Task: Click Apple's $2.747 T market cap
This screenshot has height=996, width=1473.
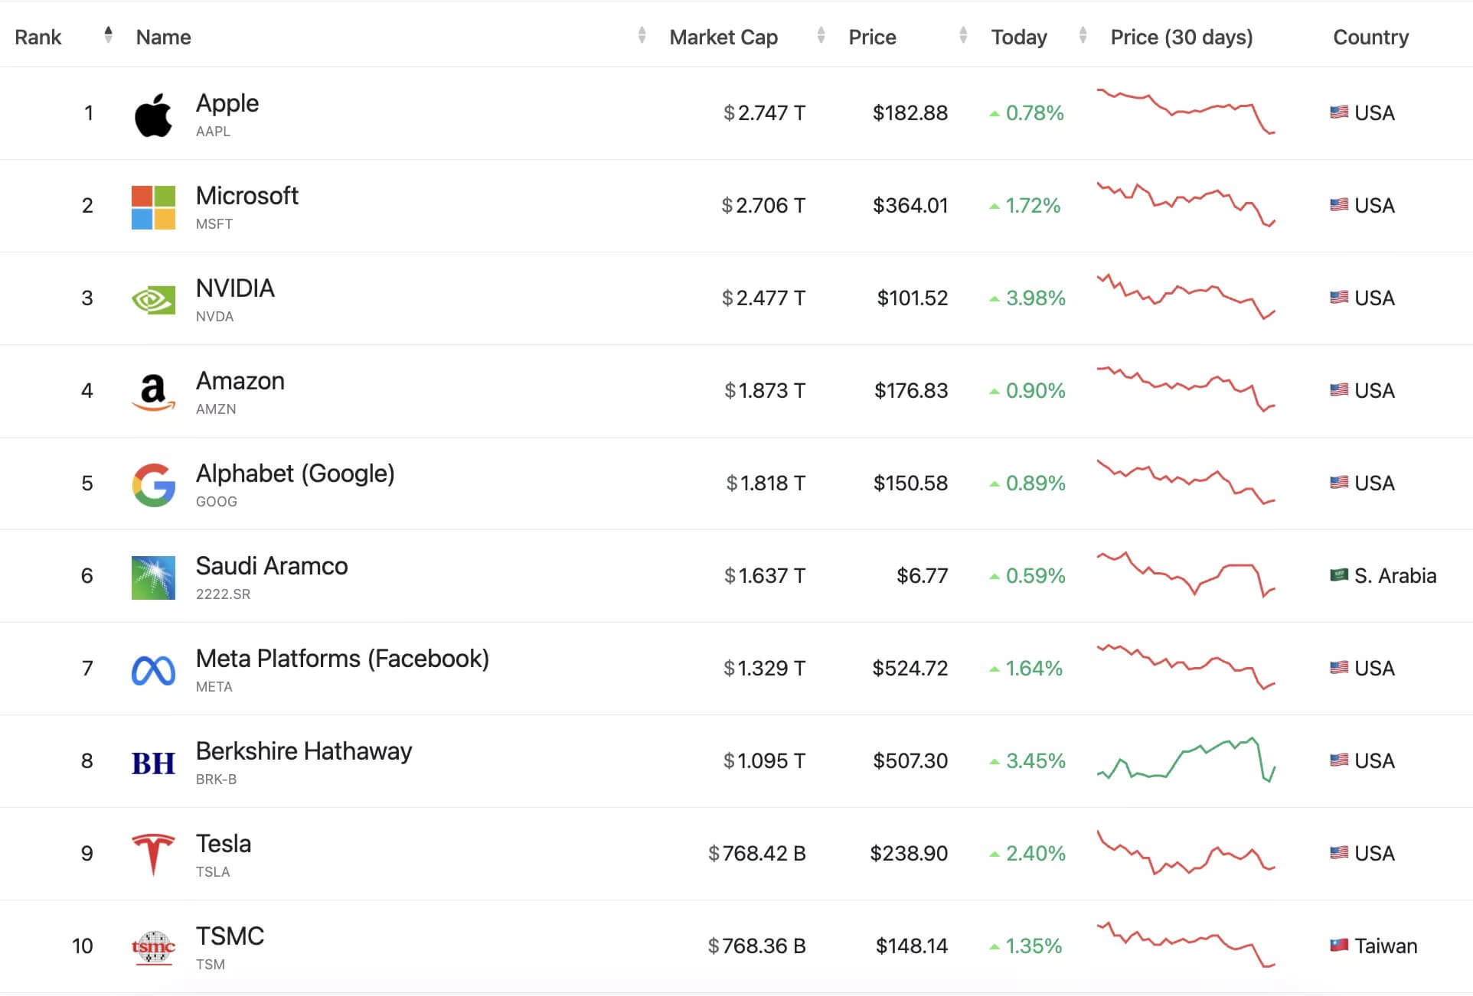Action: (764, 113)
